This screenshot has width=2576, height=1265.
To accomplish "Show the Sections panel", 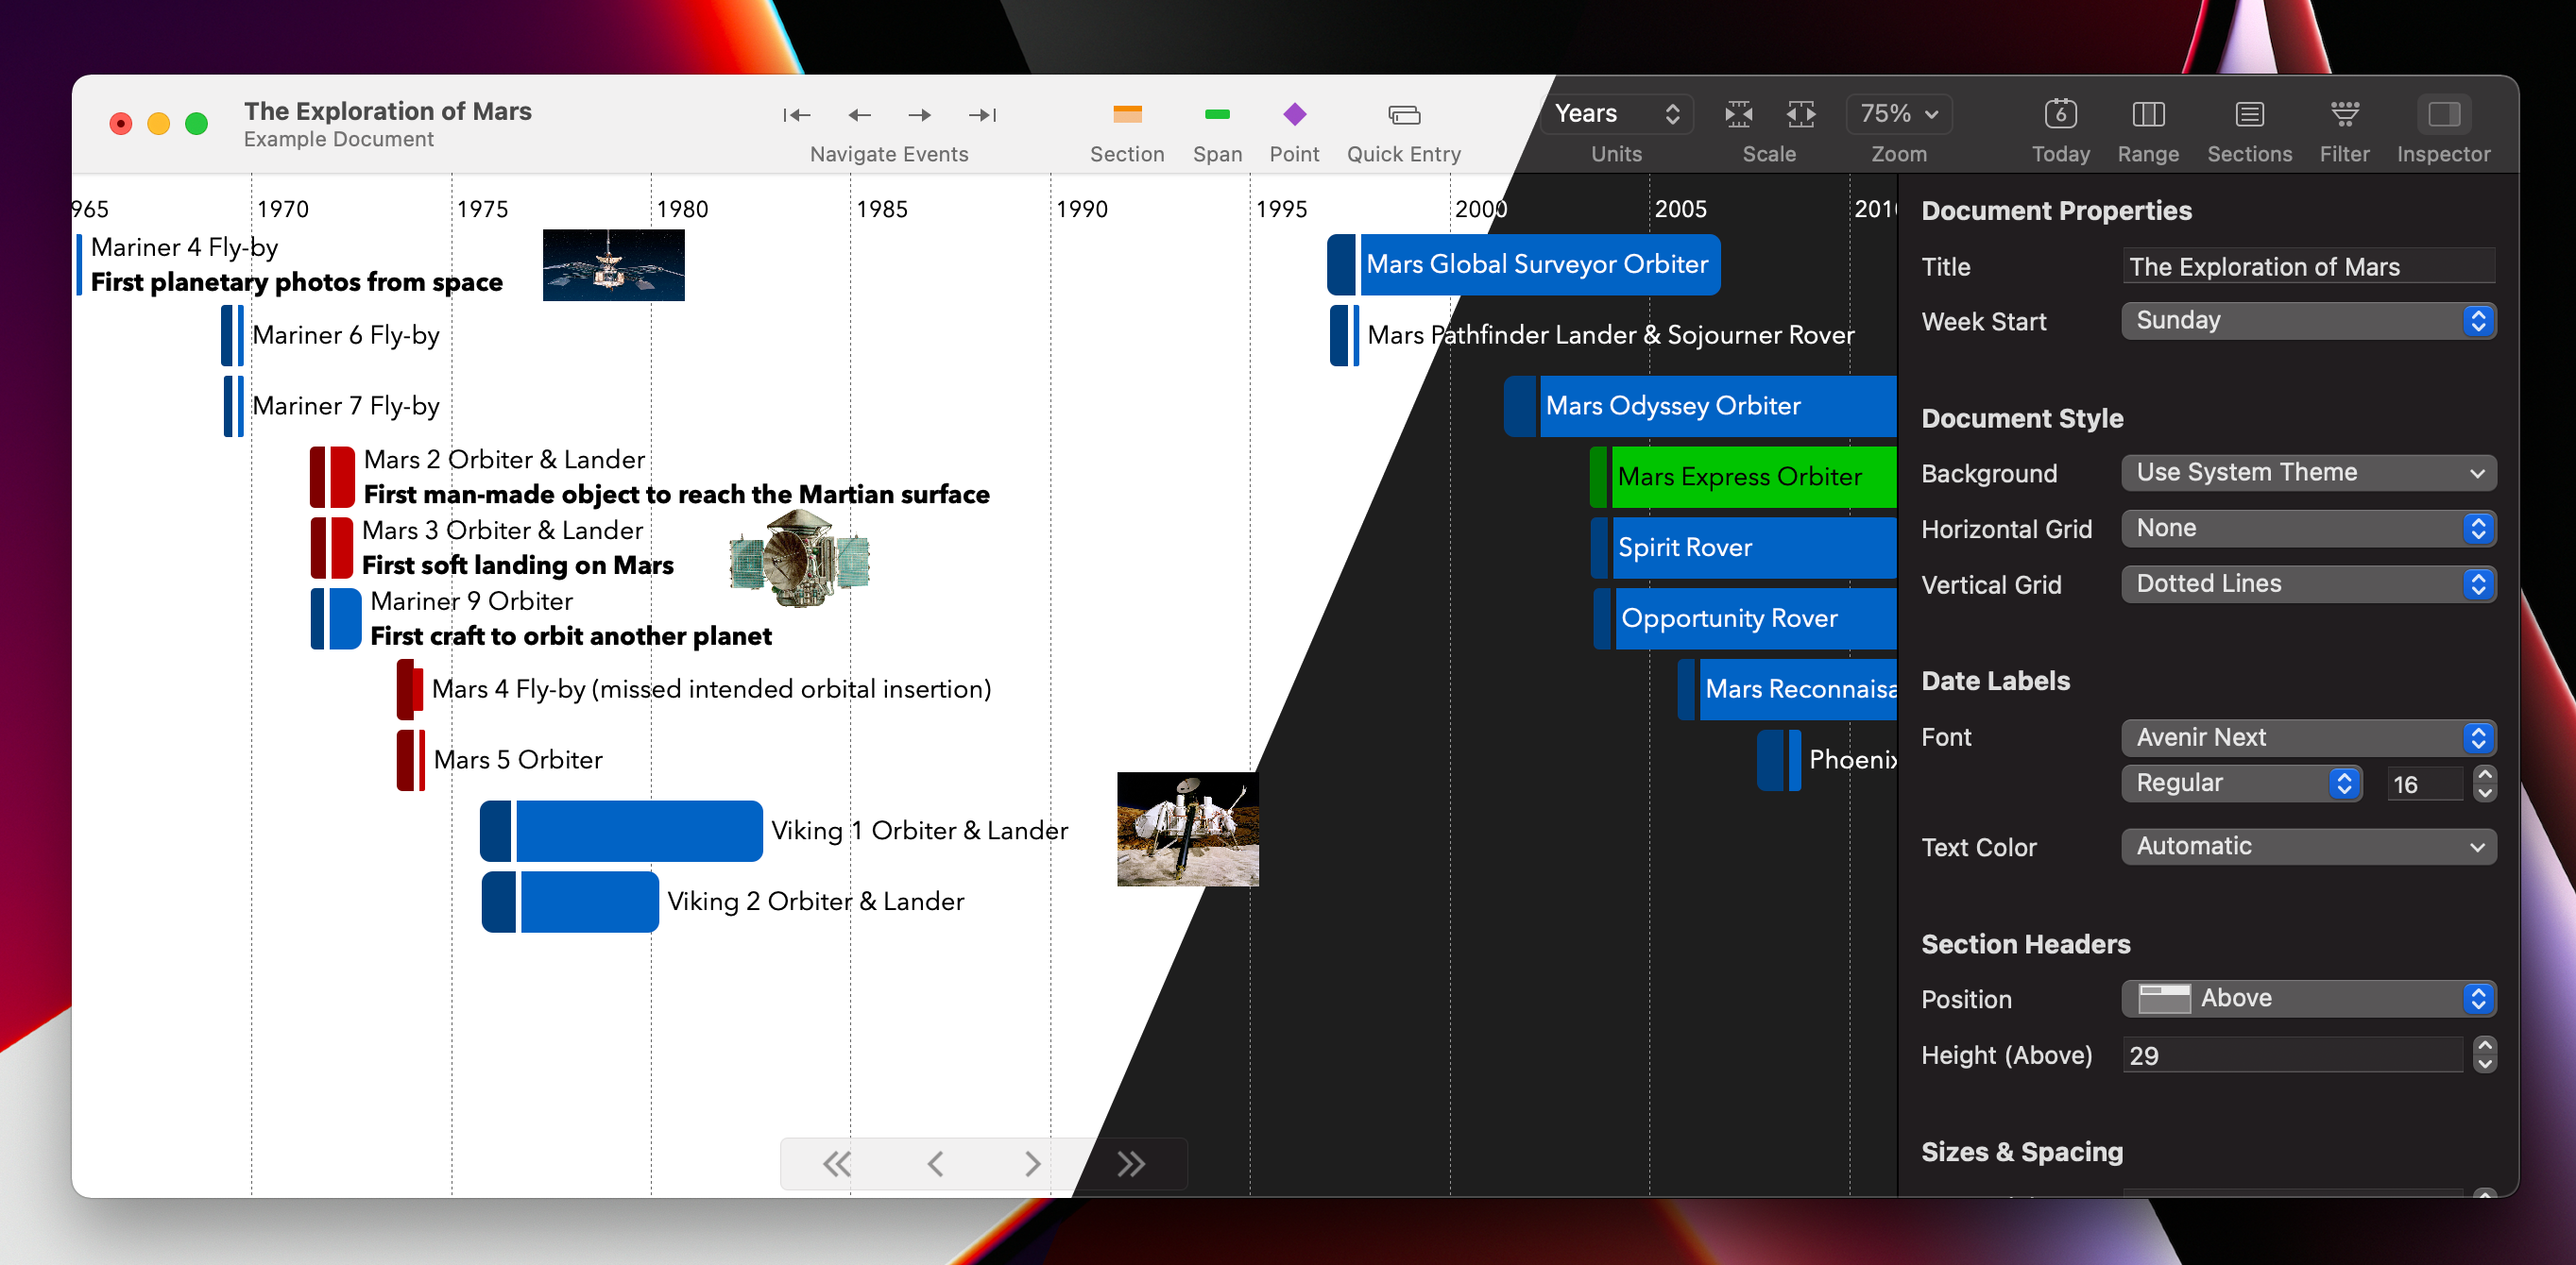I will [2249, 114].
